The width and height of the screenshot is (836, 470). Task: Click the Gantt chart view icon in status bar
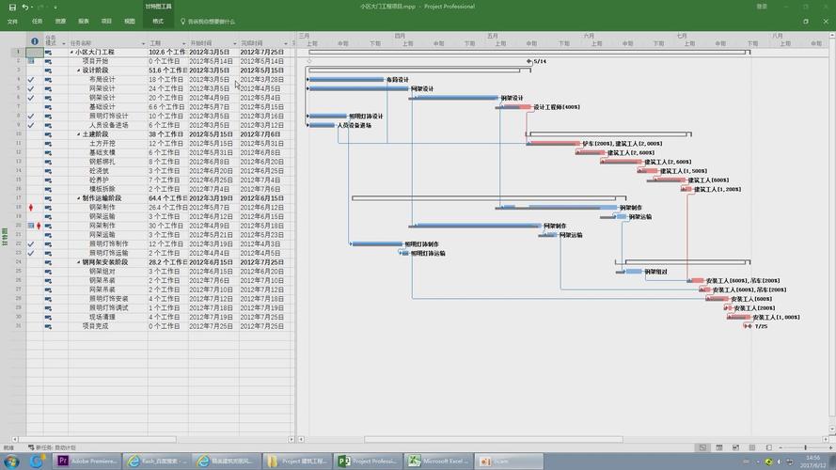coord(702,447)
